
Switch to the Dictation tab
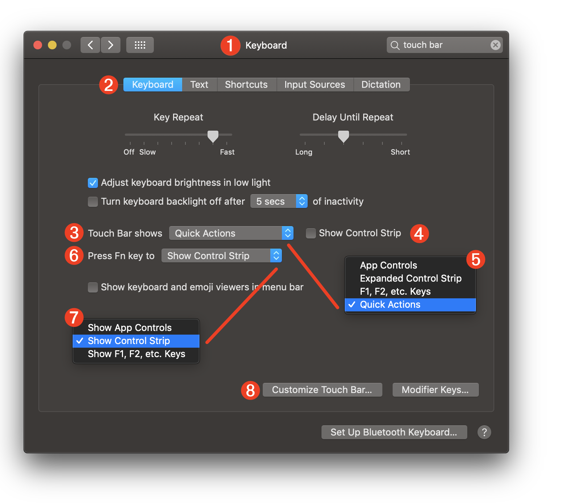381,84
